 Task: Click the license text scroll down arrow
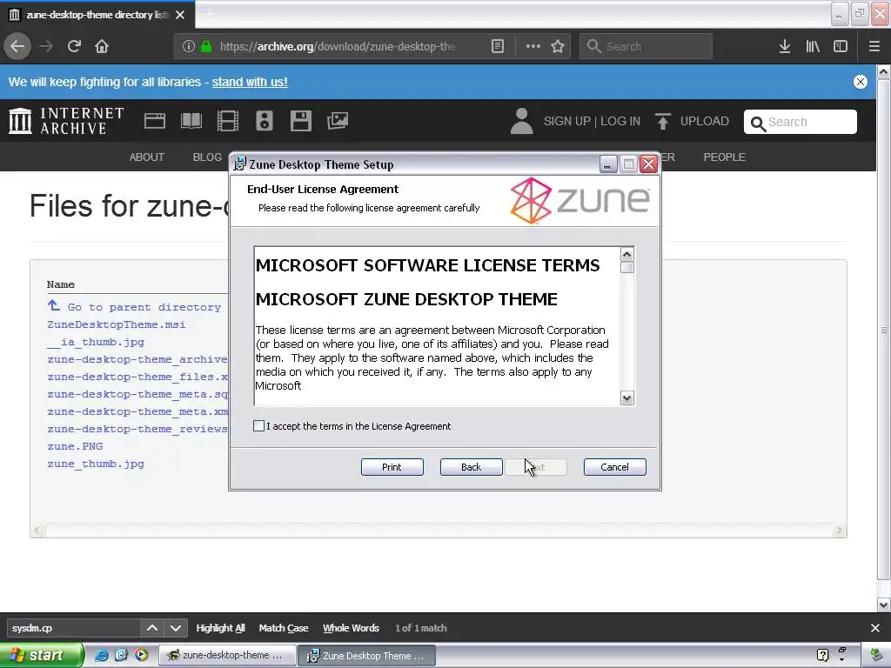626,397
